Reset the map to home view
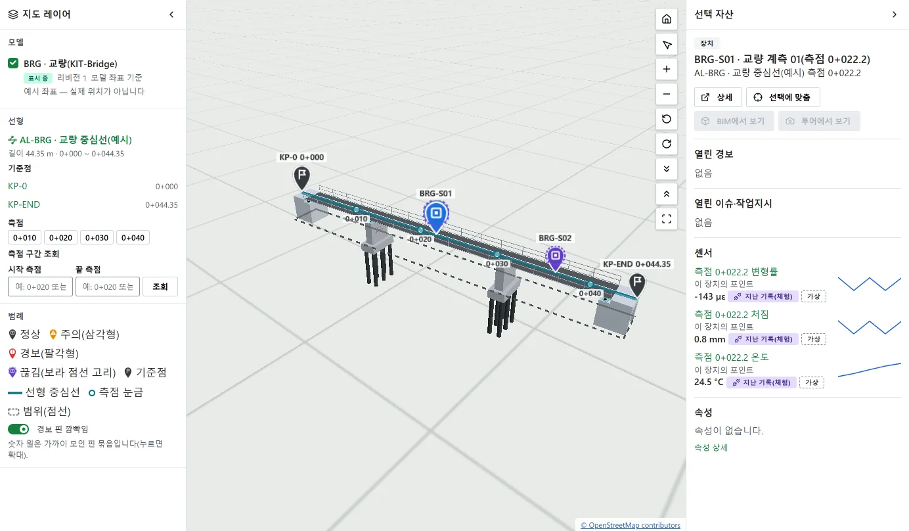The width and height of the screenshot is (909, 531). coord(667,19)
